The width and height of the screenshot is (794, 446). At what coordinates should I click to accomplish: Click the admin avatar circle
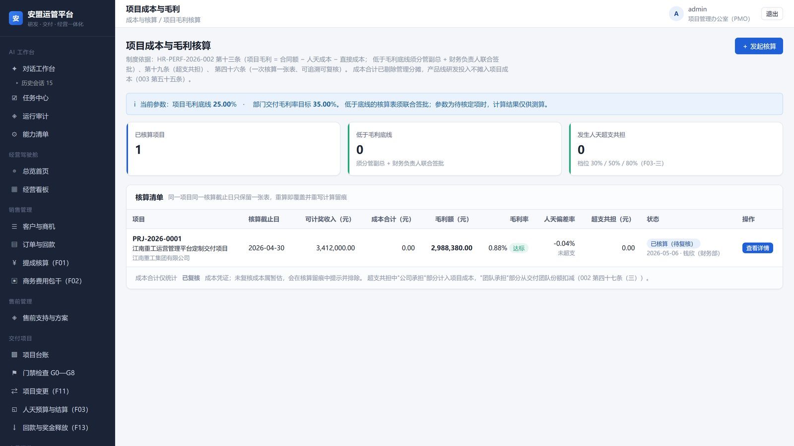[676, 14]
